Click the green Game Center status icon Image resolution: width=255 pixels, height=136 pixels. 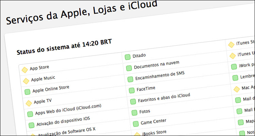(136, 124)
